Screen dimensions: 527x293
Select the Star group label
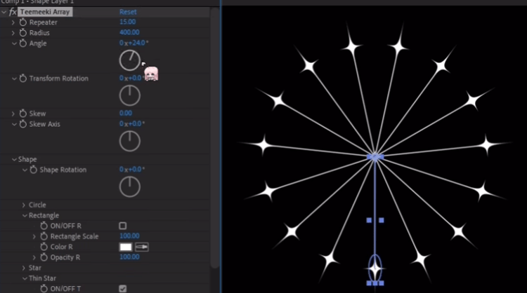tap(35, 268)
